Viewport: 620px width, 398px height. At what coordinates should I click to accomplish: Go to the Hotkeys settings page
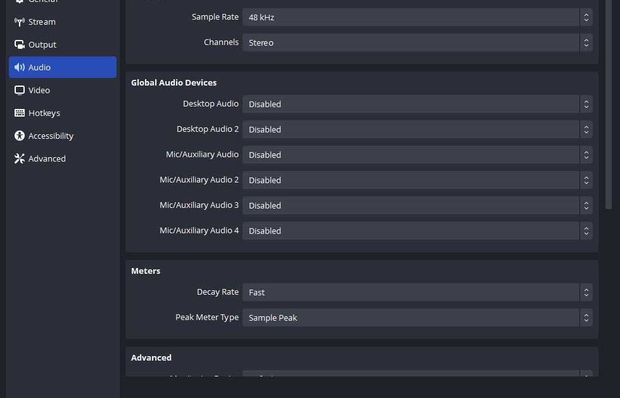[x=44, y=113]
